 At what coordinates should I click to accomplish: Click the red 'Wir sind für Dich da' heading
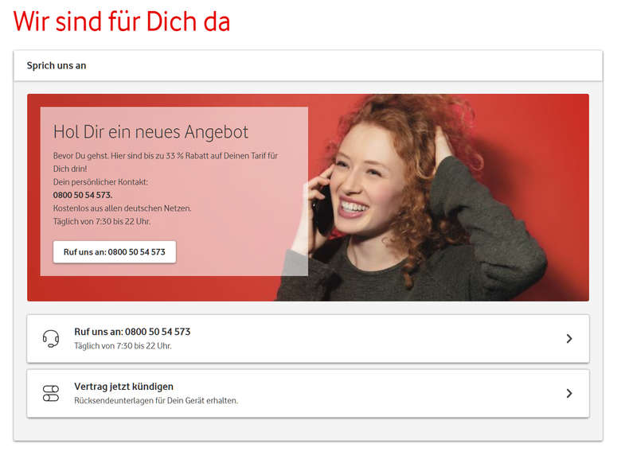(122, 21)
